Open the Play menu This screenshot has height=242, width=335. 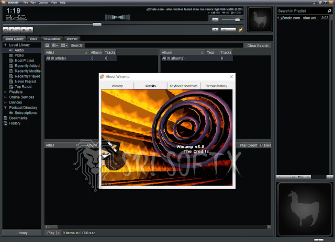coord(33,3)
